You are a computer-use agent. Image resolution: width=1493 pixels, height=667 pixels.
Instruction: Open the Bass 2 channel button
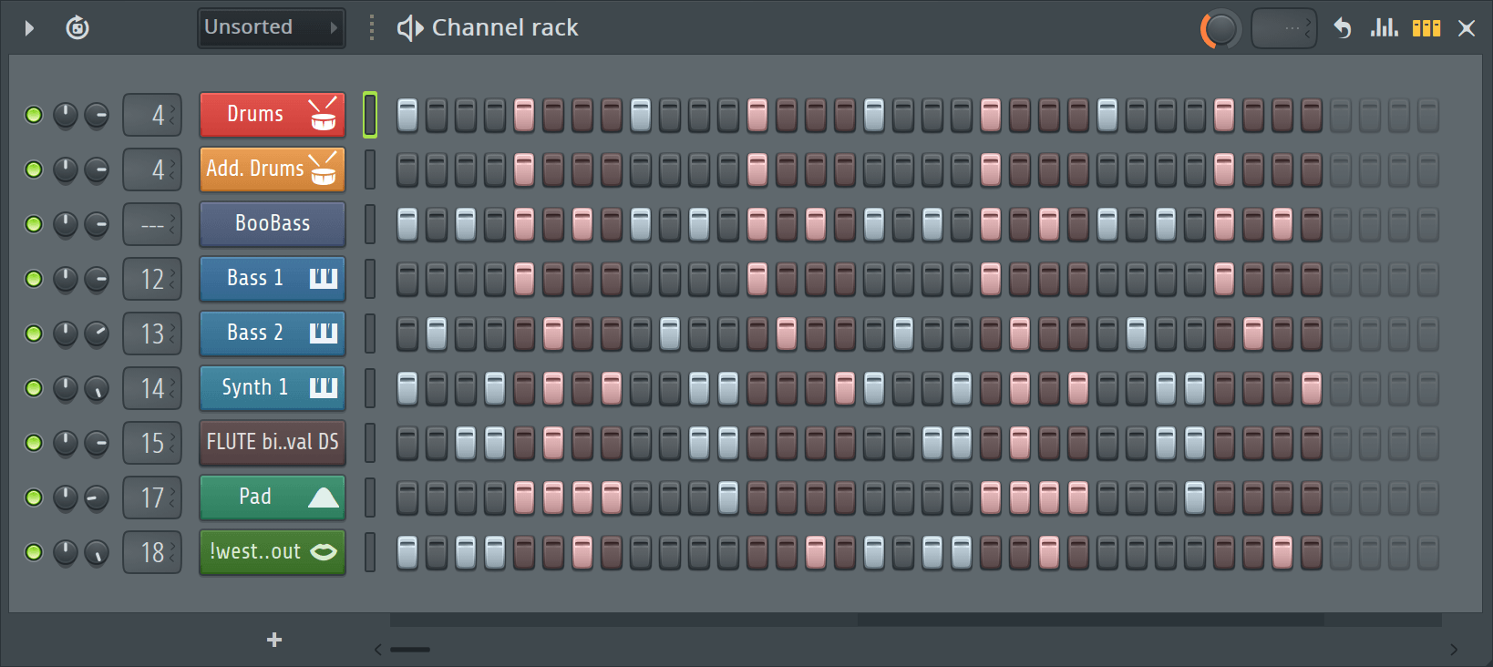[x=273, y=333]
